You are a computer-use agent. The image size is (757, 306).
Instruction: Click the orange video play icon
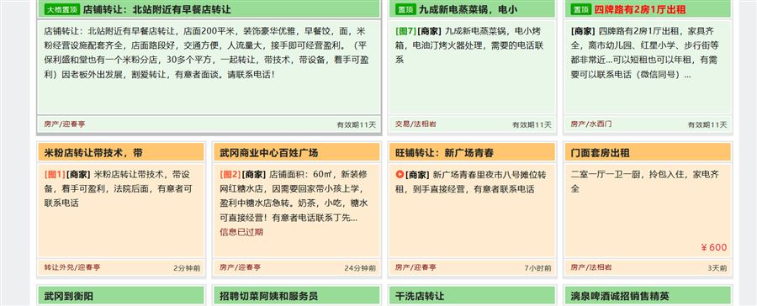pyautogui.click(x=400, y=174)
